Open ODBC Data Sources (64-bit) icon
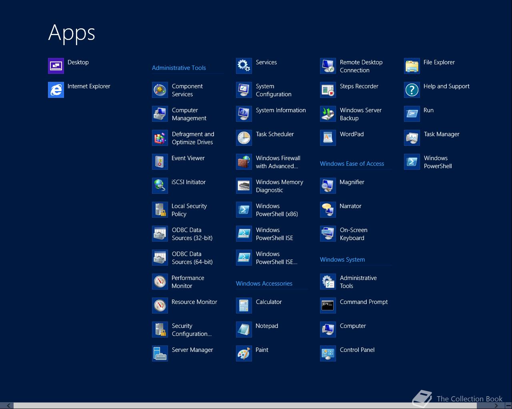The width and height of the screenshot is (512, 409). (160, 258)
